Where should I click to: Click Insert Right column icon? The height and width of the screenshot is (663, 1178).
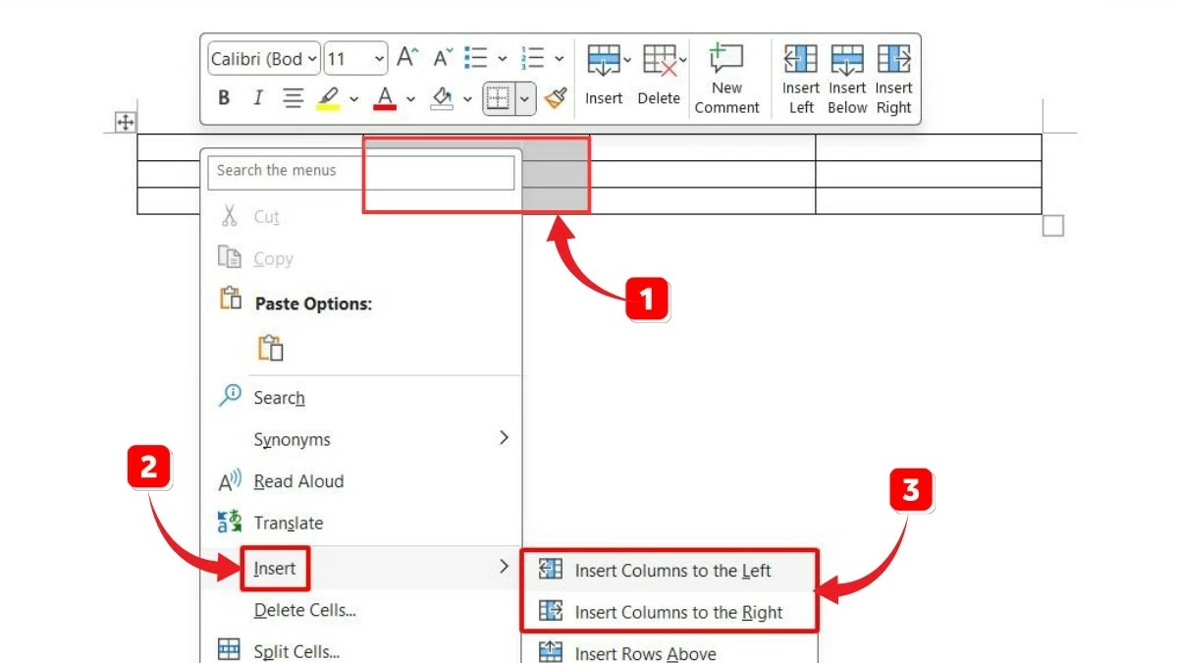pyautogui.click(x=894, y=59)
